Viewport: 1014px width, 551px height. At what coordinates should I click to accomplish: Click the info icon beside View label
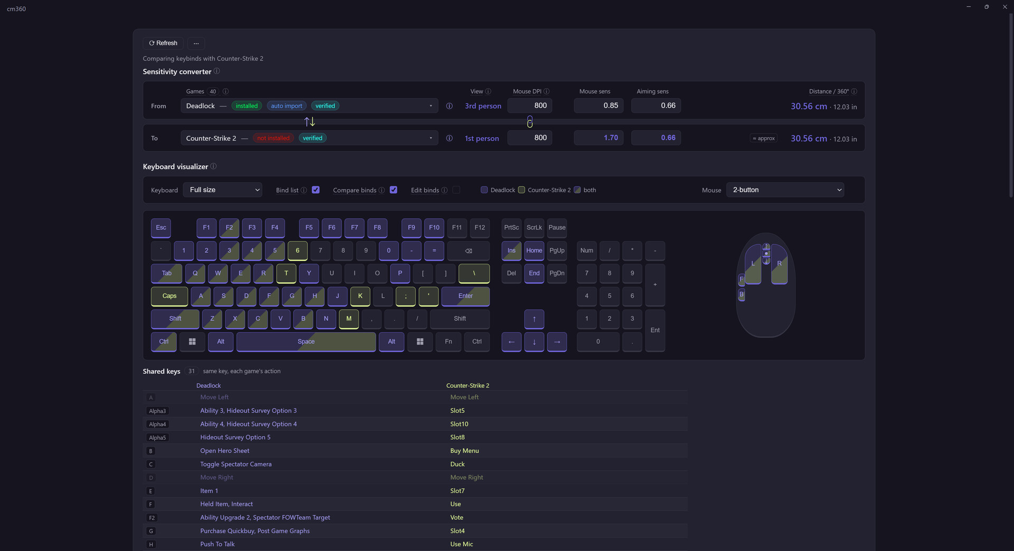(488, 91)
